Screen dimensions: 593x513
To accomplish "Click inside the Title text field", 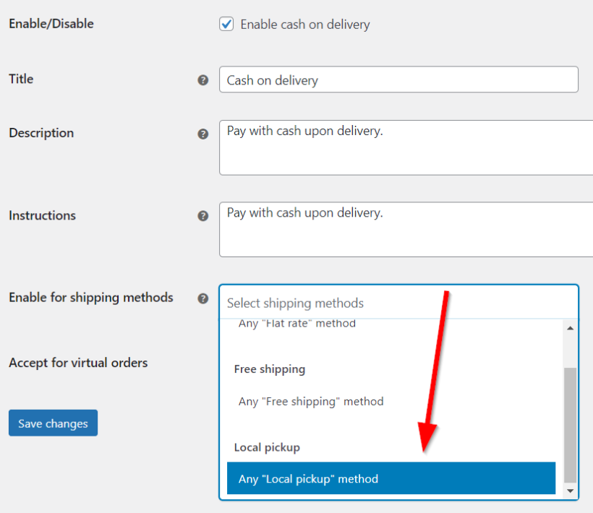I will click(398, 79).
